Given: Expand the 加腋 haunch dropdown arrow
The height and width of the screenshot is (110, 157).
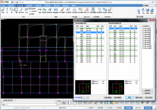Looking at the screenshot, I should click(x=40, y=14).
